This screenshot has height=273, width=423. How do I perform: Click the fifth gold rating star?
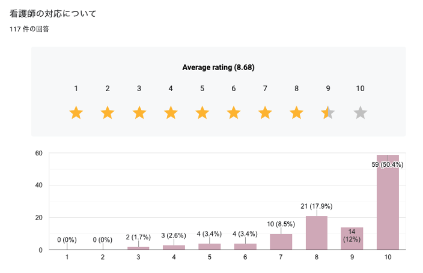(x=202, y=112)
